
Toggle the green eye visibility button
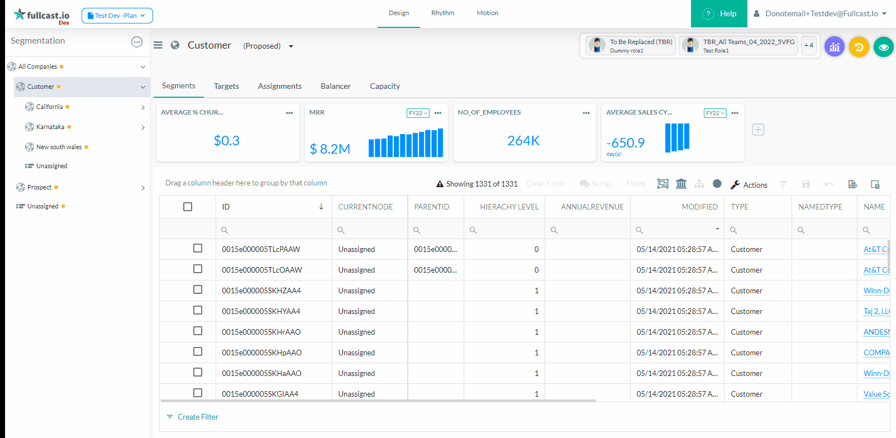coord(883,47)
